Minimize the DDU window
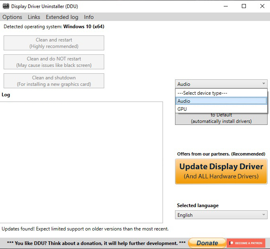This screenshot has height=249, width=270. click(226, 6)
